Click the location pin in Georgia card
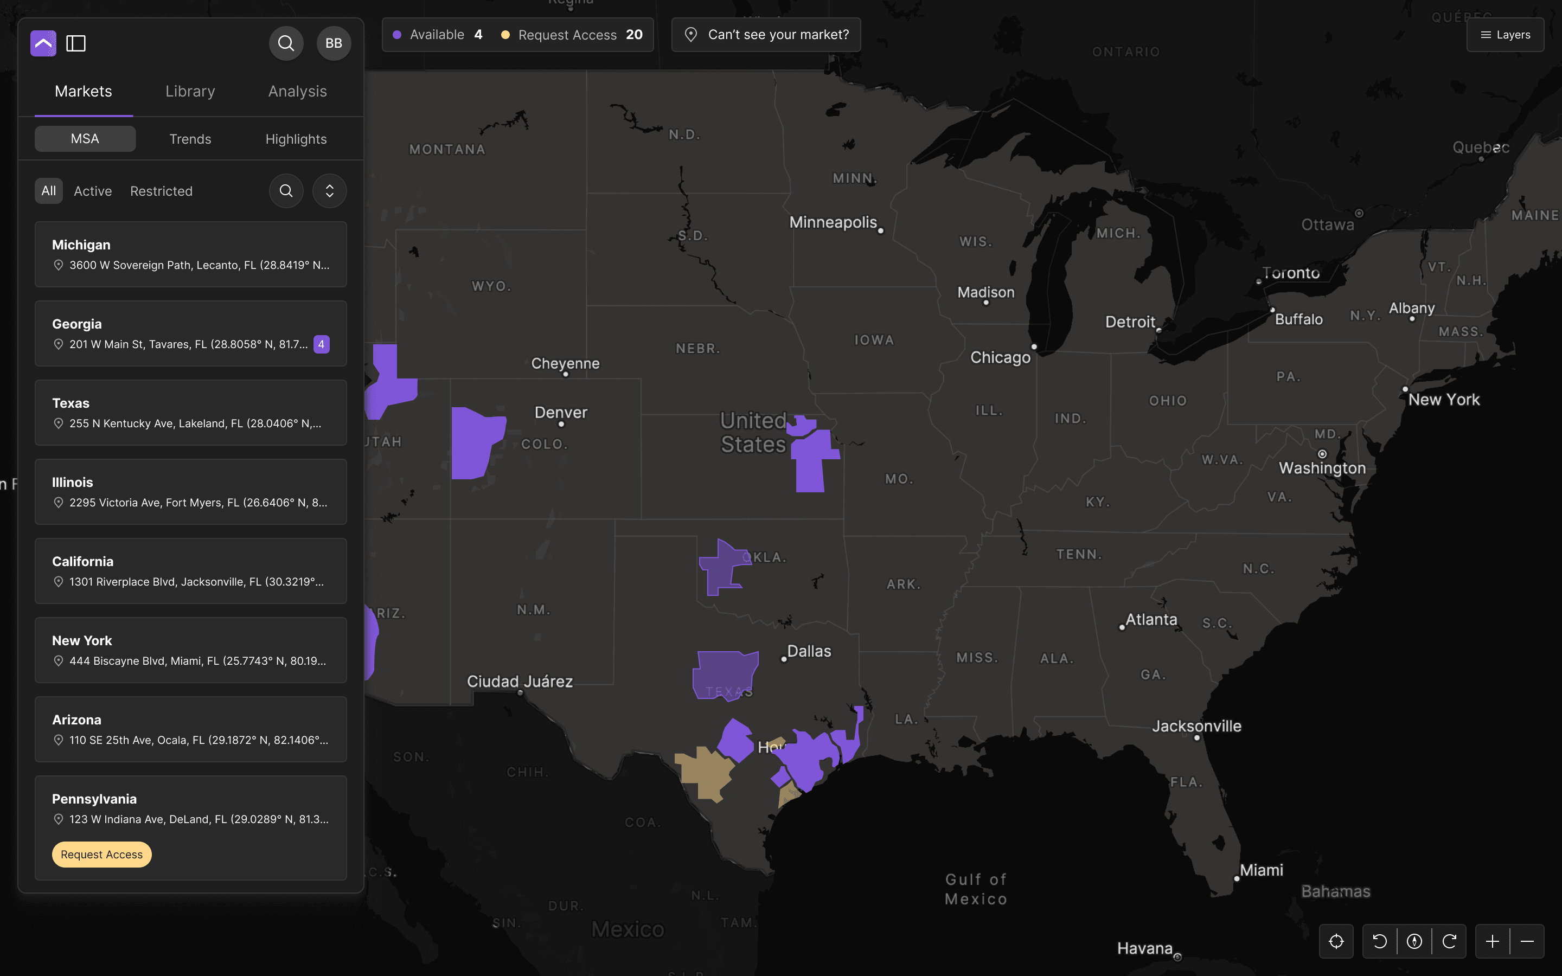 tap(58, 345)
